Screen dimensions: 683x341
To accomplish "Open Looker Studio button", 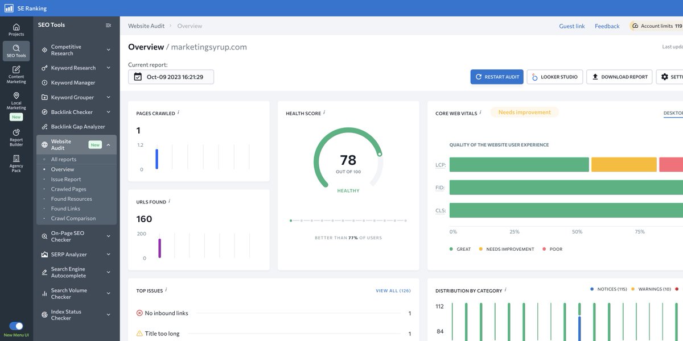I will 555,77.
